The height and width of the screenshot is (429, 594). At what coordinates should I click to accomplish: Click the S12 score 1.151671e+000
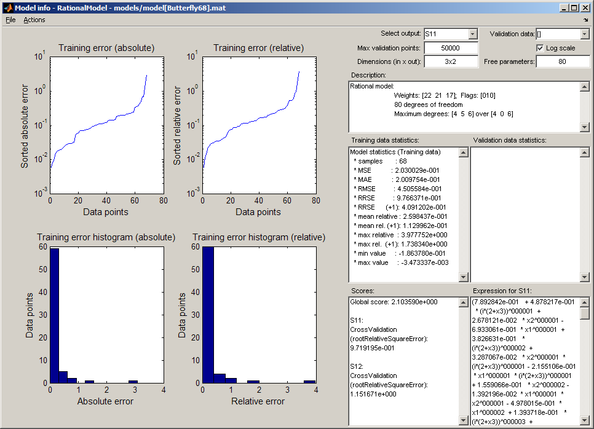point(373,394)
